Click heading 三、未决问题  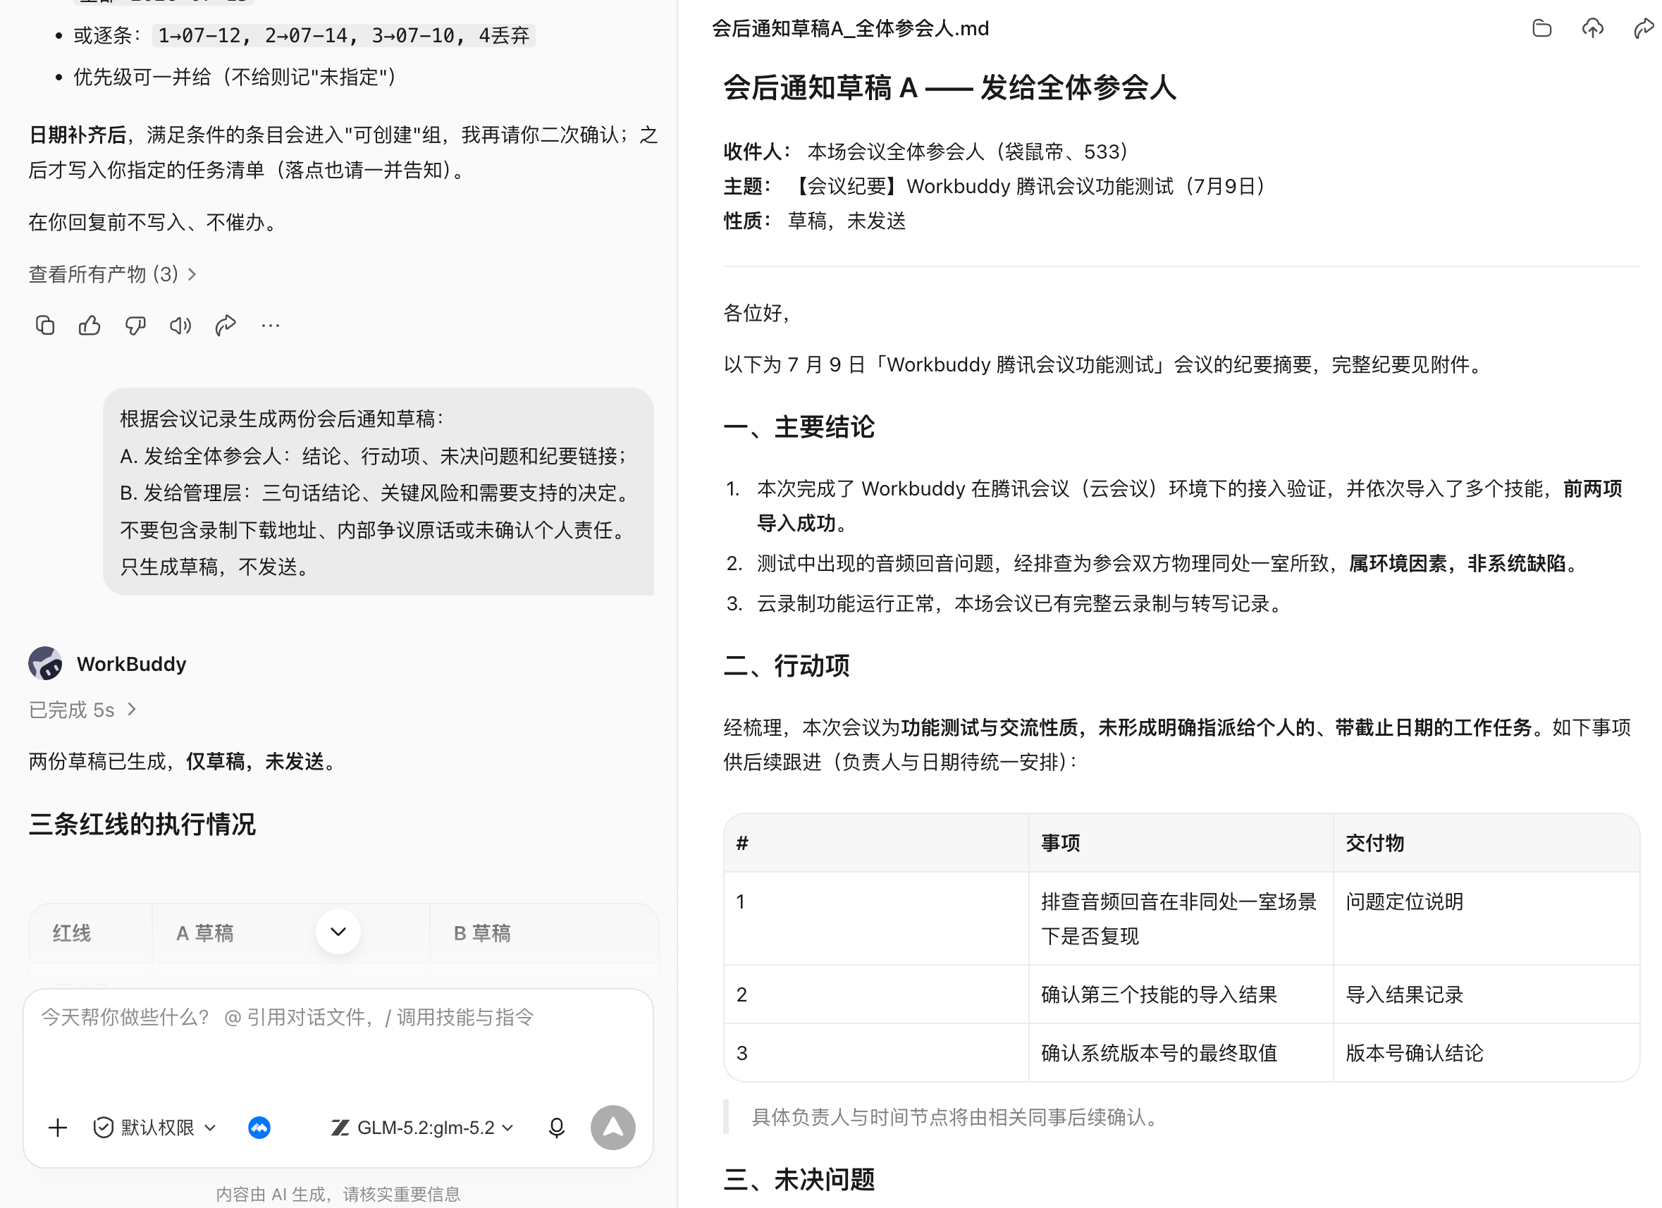(799, 1179)
